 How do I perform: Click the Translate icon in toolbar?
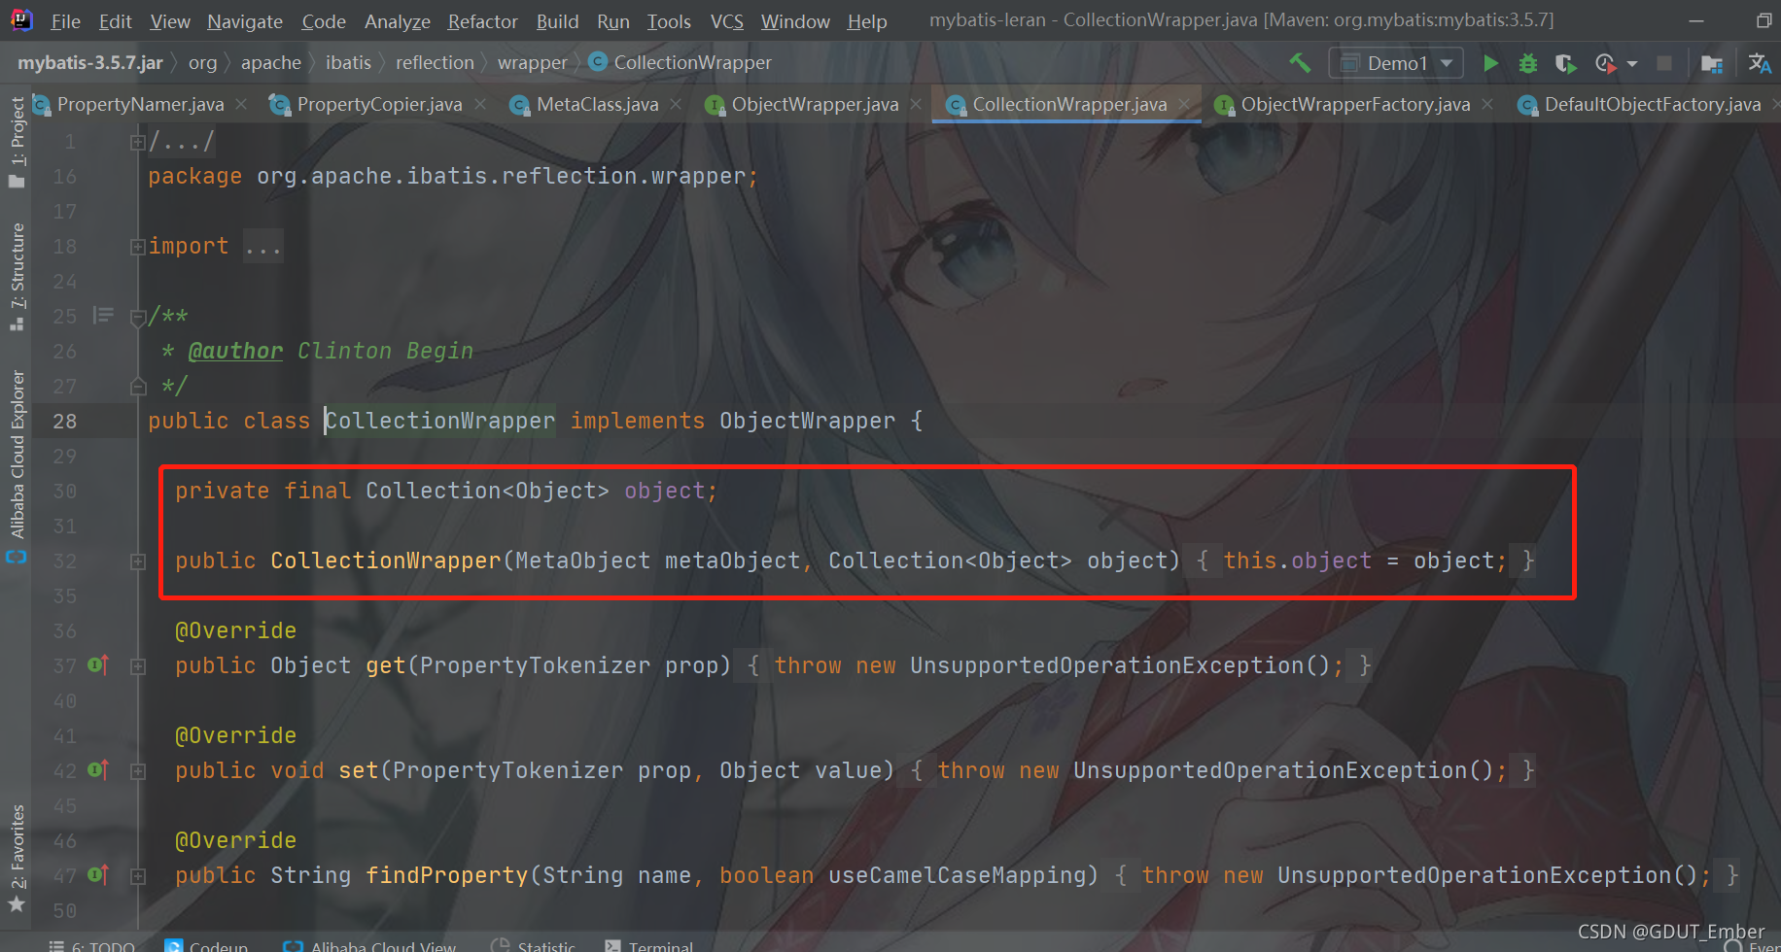pos(1760,63)
